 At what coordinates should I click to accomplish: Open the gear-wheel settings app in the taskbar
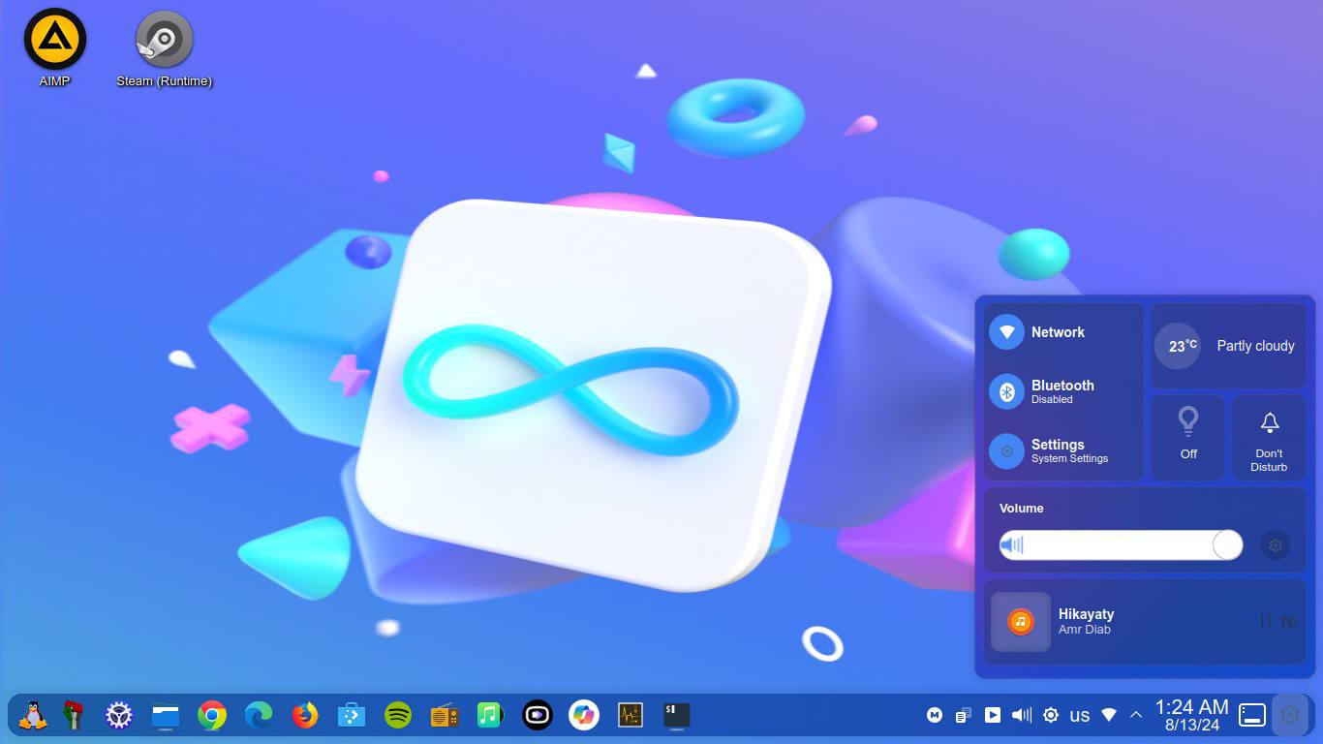point(119,716)
